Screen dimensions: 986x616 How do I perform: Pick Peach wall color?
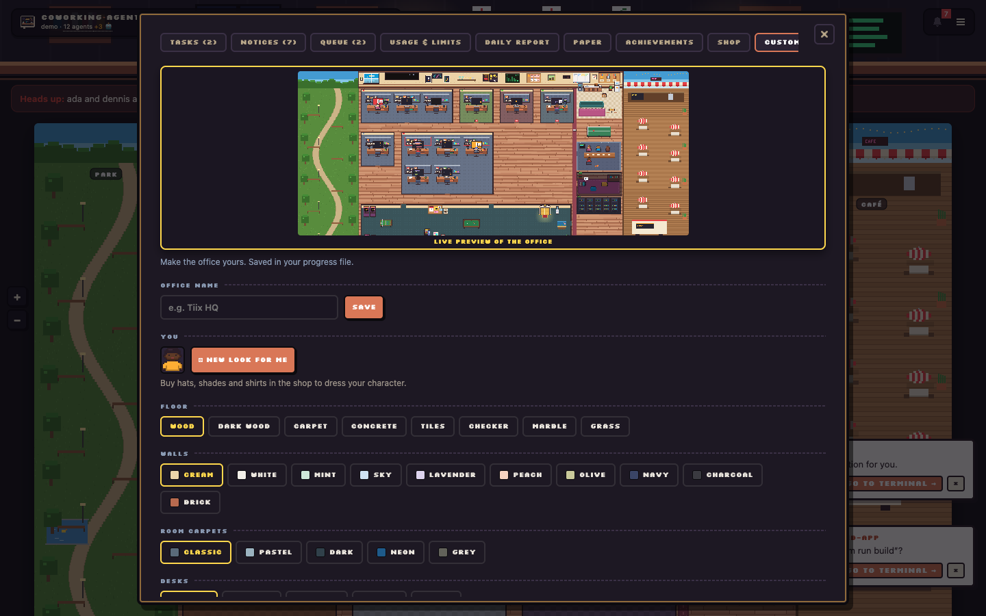point(520,475)
